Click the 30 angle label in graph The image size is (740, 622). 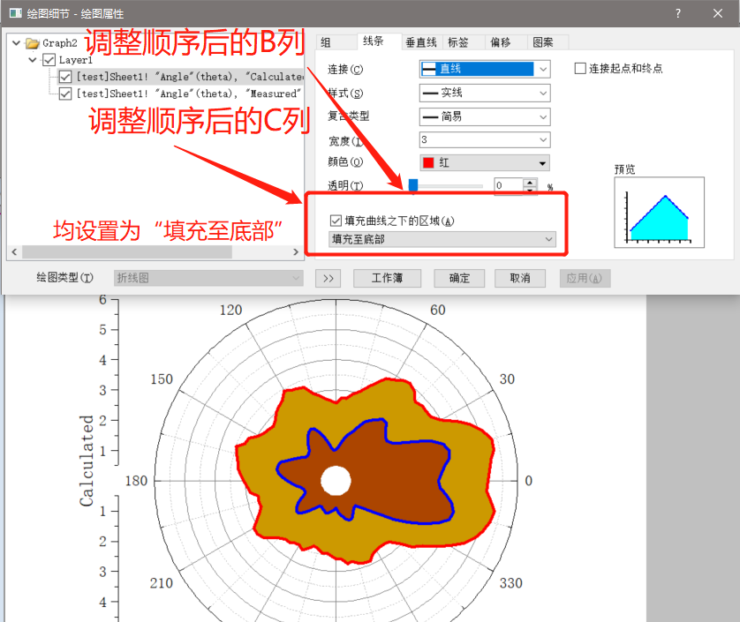tap(507, 379)
